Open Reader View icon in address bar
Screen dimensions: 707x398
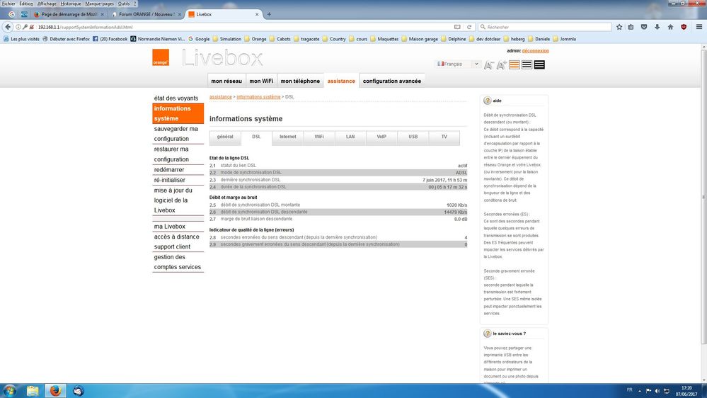457,27
